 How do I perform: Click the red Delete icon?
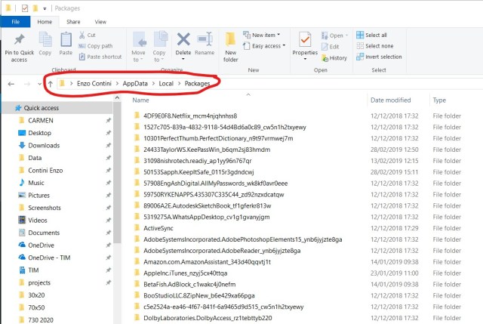pos(183,42)
